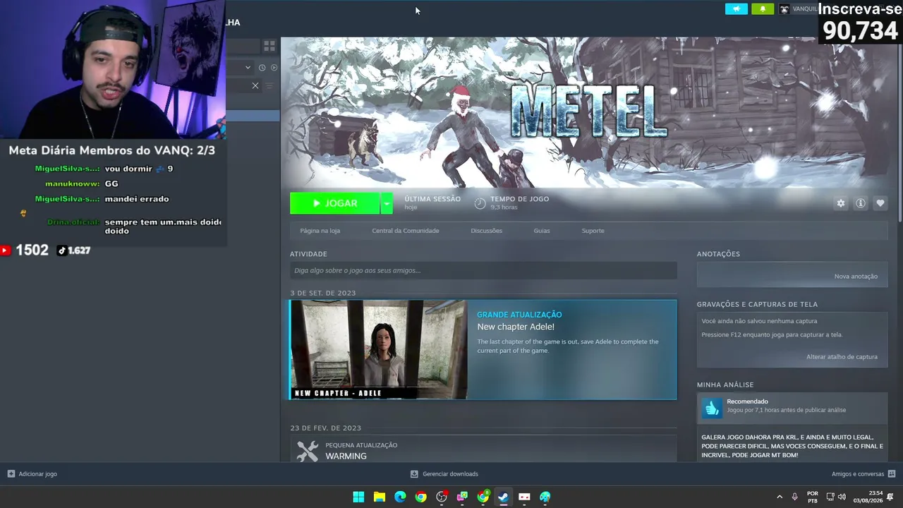Click Alterar atalho de captura

click(842, 356)
